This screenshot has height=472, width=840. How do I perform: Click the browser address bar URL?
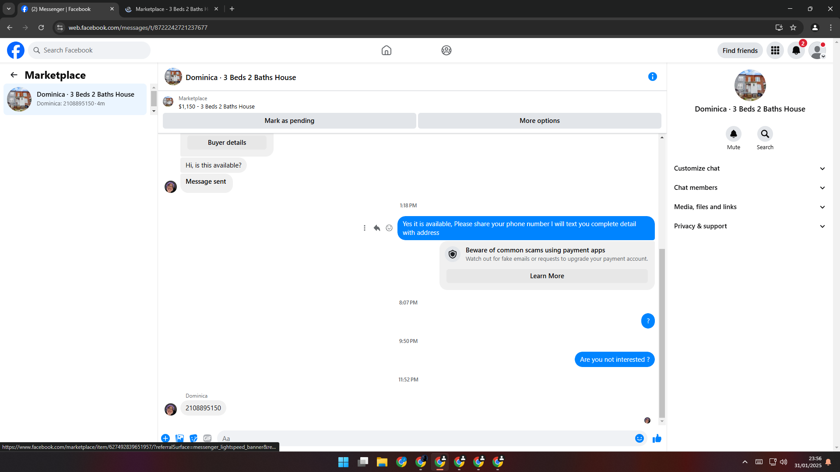tap(138, 28)
